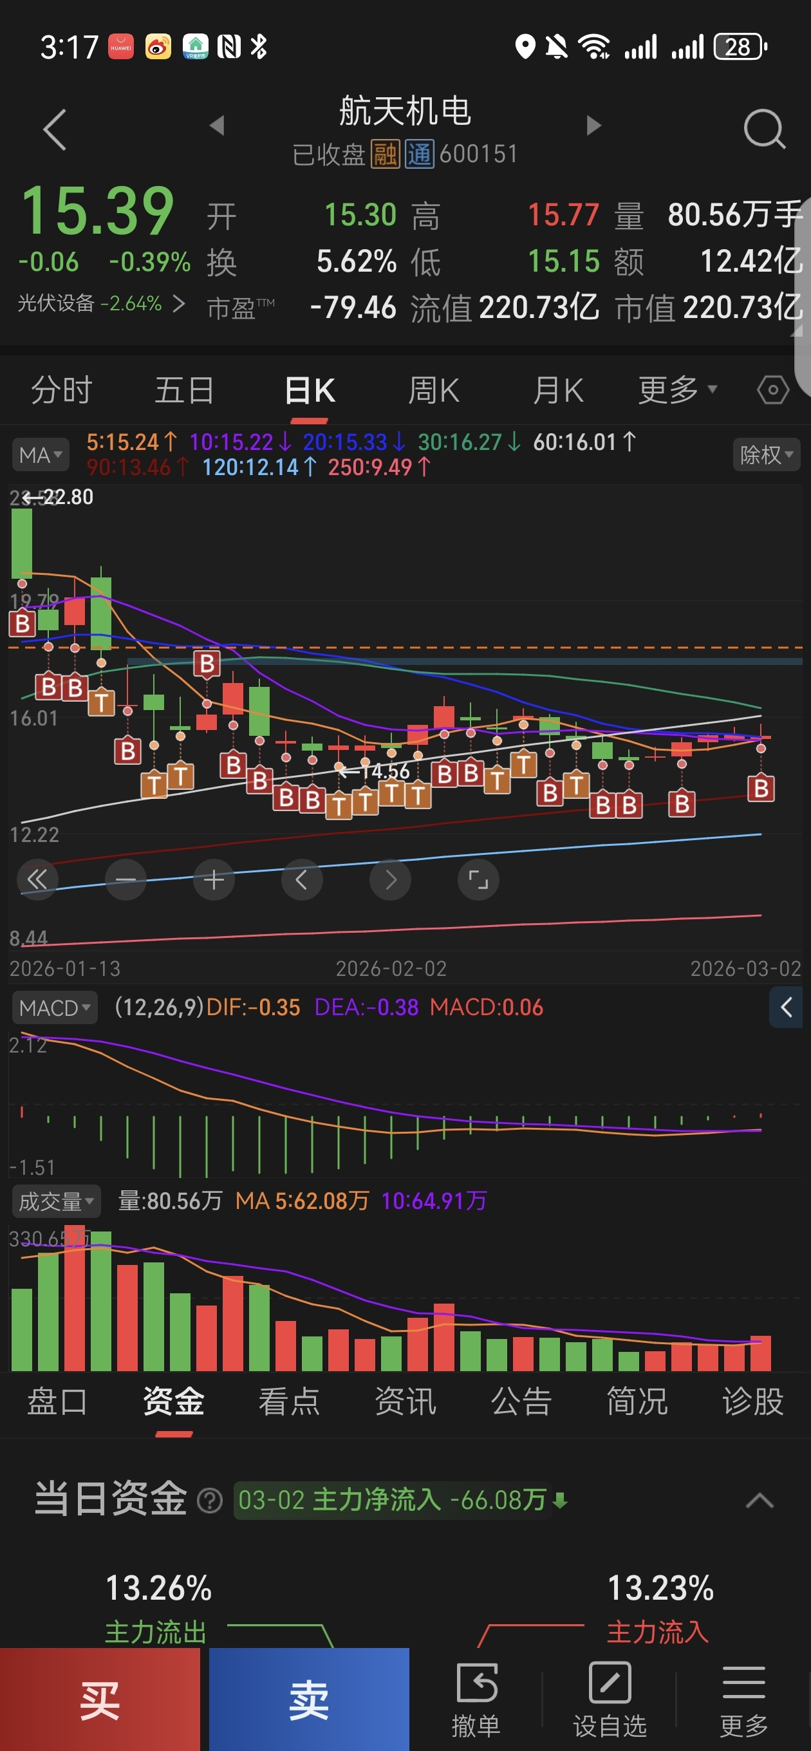Switch to the 诊股 tab
The image size is (811, 1751).
tap(753, 1401)
